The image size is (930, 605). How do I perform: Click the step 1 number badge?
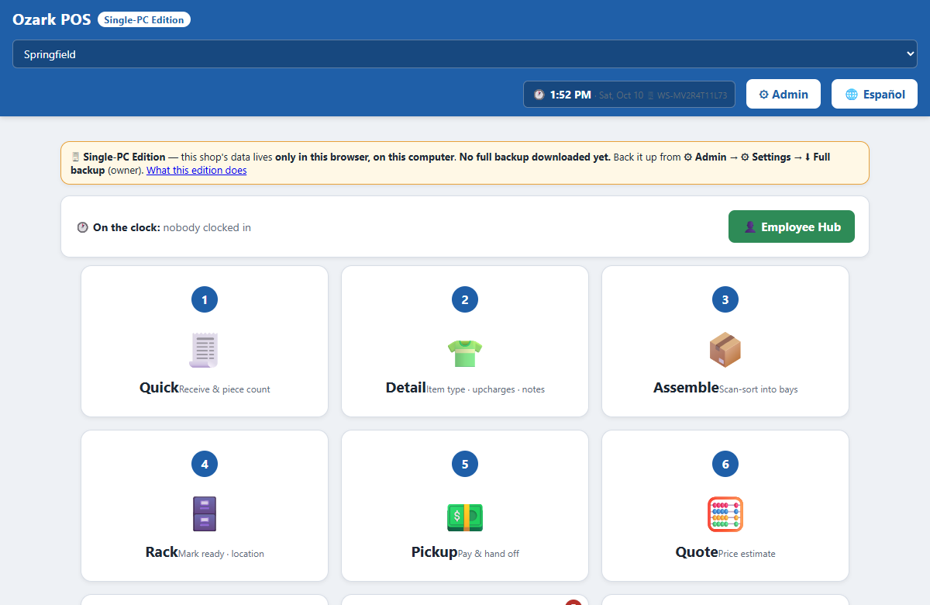(x=205, y=299)
